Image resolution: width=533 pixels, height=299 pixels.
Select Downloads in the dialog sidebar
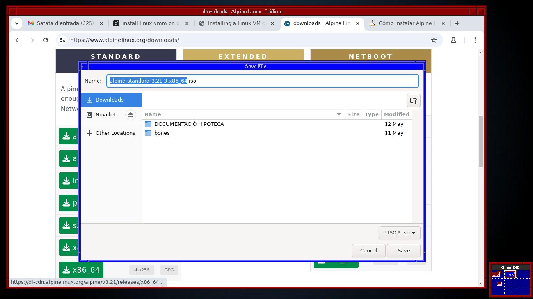pos(111,100)
